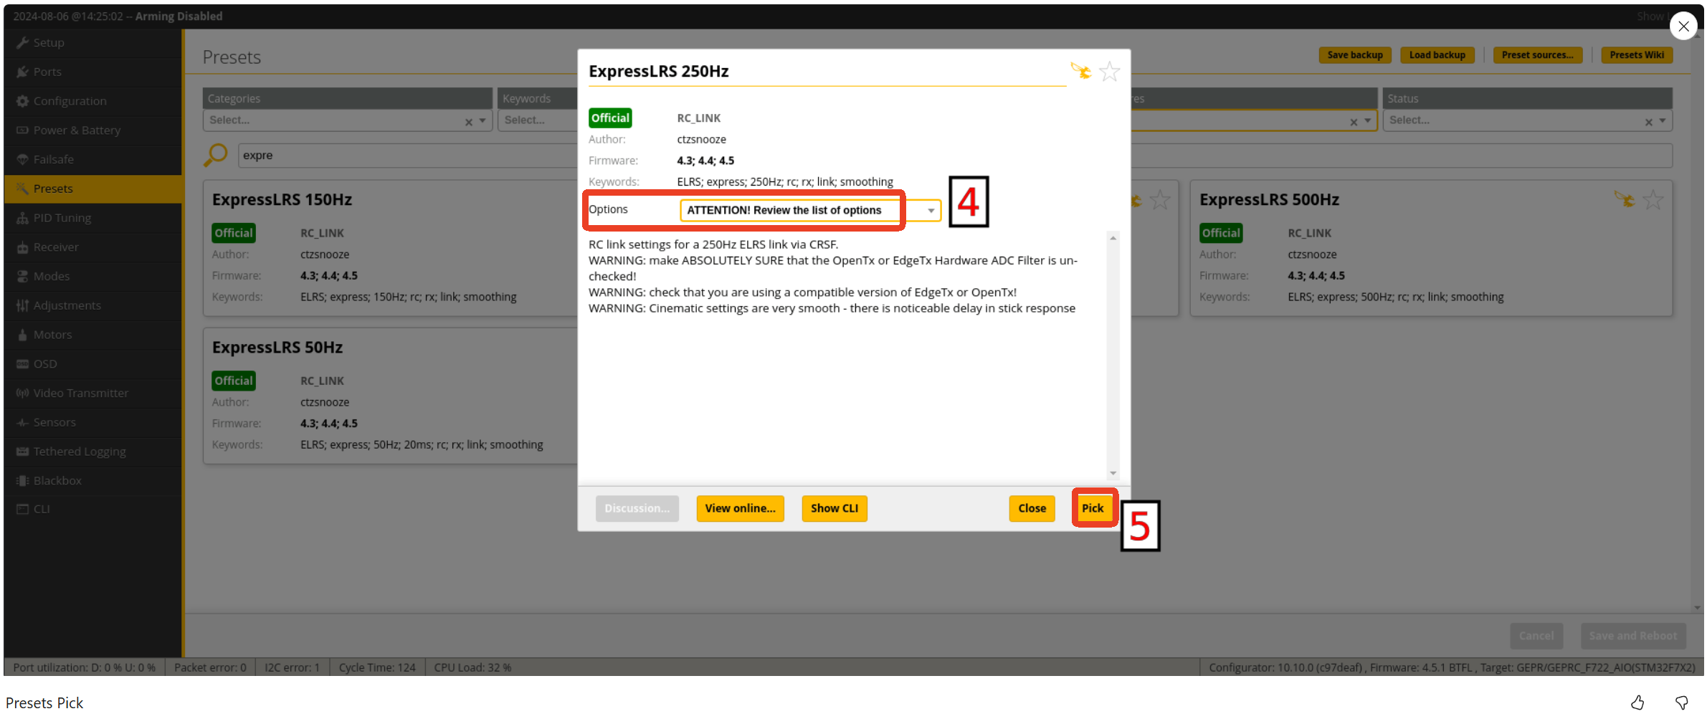Favorite the ExpressLRS 250Hz preset star
The image size is (1707, 724).
tap(1109, 72)
